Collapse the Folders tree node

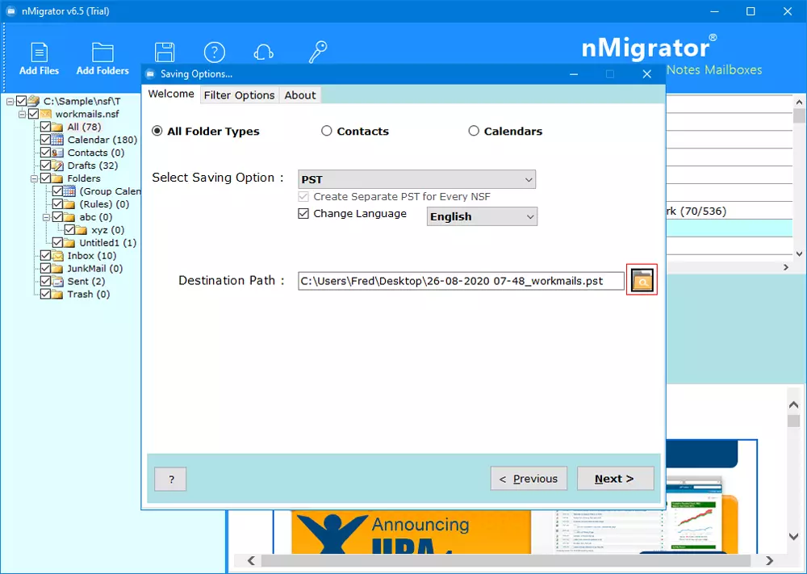(x=34, y=178)
